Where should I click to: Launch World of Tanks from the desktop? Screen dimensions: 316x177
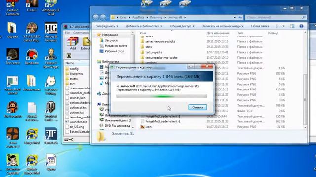point(51,112)
